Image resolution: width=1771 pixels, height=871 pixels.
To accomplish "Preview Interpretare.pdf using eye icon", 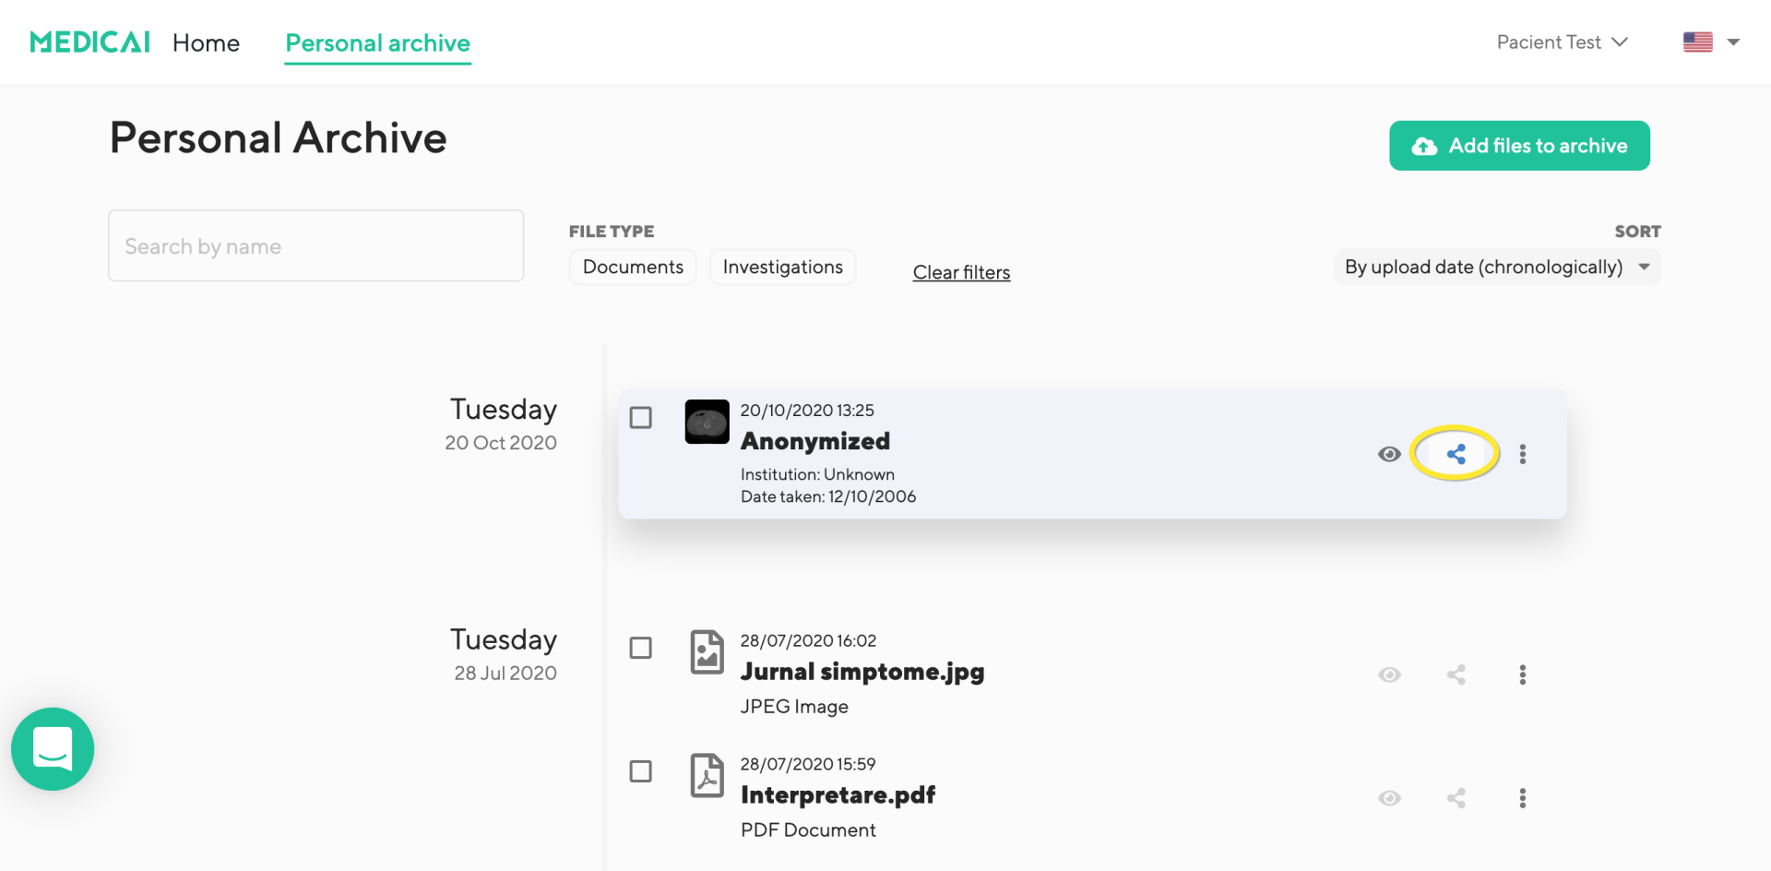I will click(1389, 798).
